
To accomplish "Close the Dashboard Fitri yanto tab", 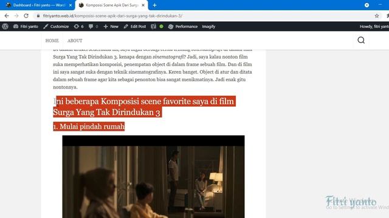I will [71, 5].
